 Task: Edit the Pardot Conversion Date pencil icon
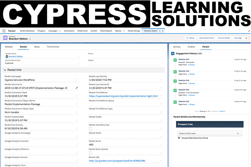click(x=77, y=96)
